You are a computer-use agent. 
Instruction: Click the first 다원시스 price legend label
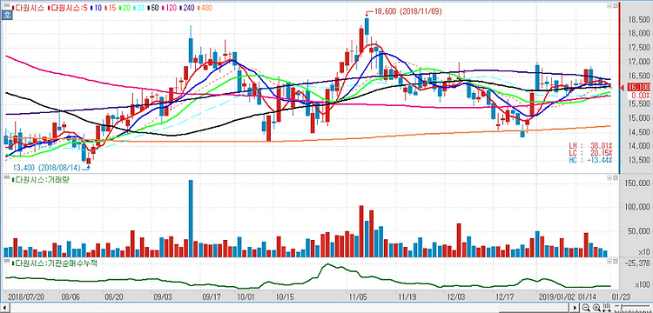[29, 8]
